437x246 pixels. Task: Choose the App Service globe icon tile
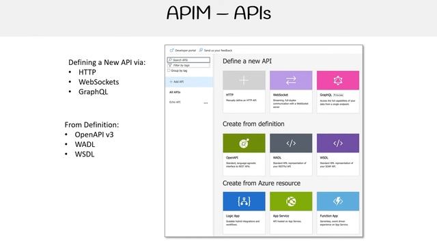[291, 201]
